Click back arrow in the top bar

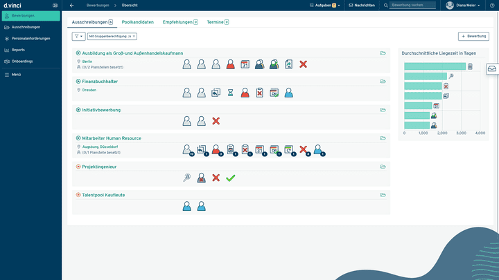pos(72,5)
